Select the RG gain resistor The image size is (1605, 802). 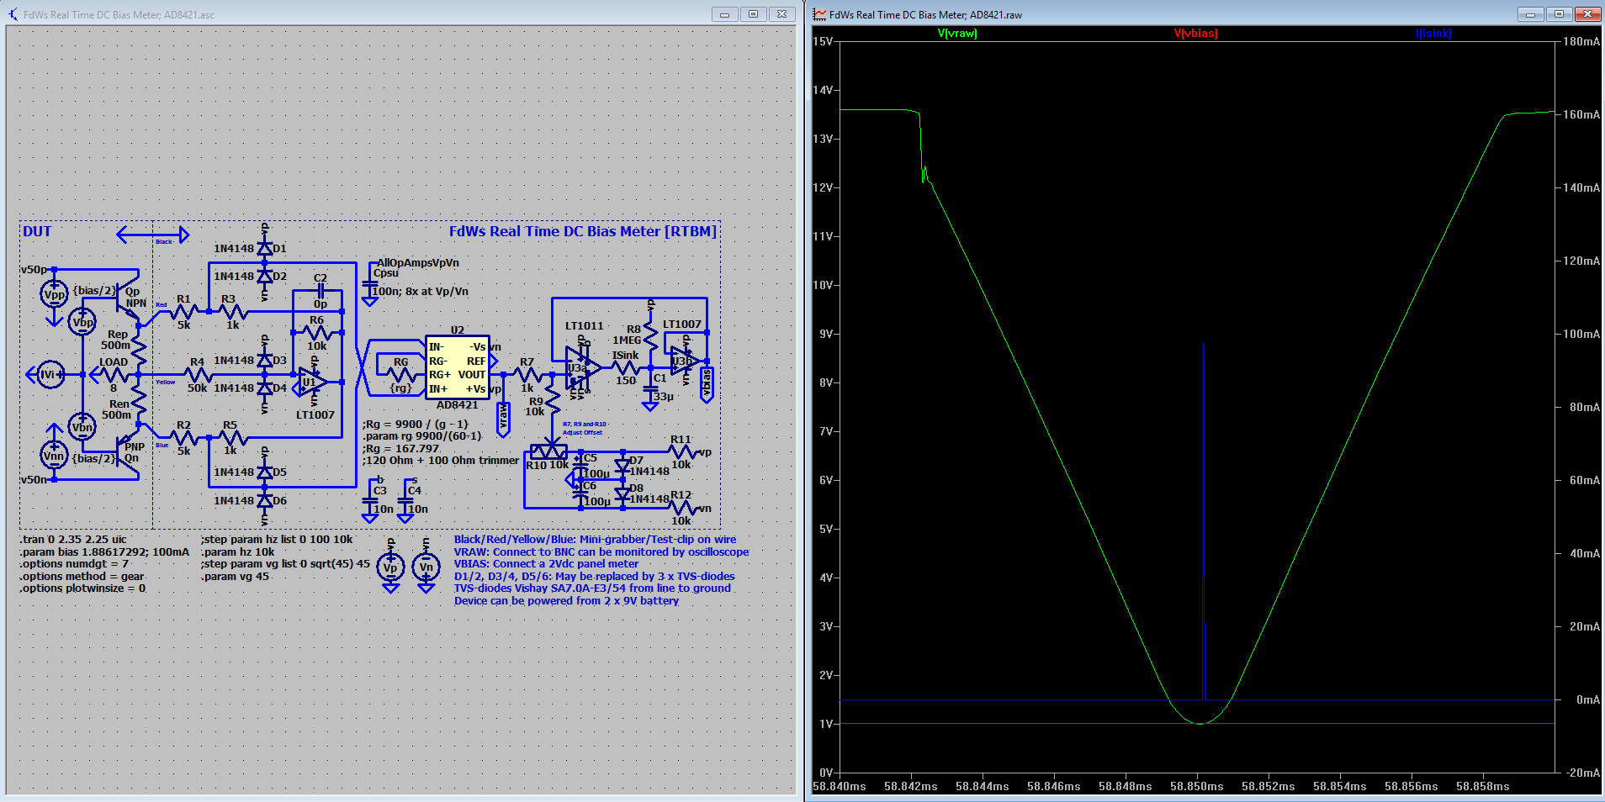(401, 375)
